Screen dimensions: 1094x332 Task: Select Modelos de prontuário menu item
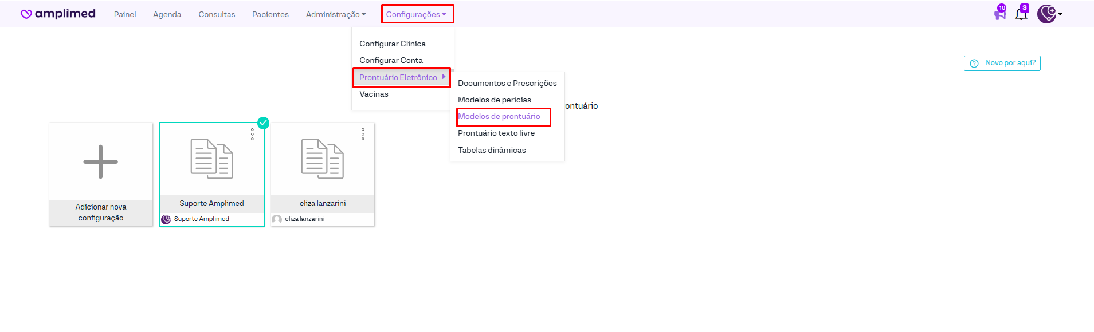(x=499, y=117)
